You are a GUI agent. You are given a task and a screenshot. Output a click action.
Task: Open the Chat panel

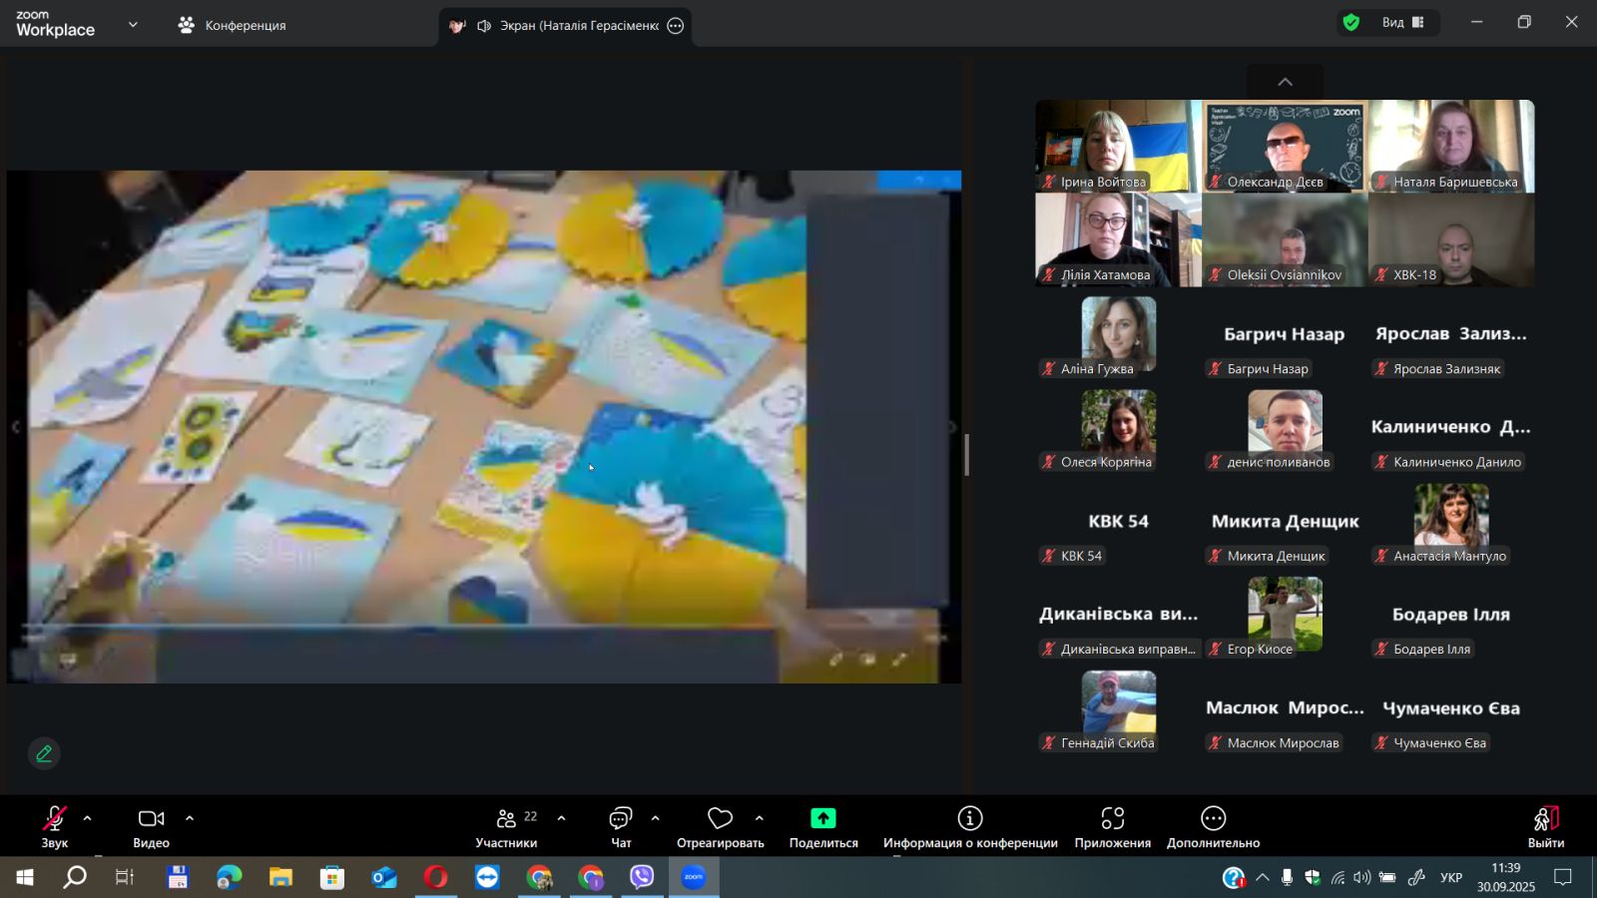(620, 826)
